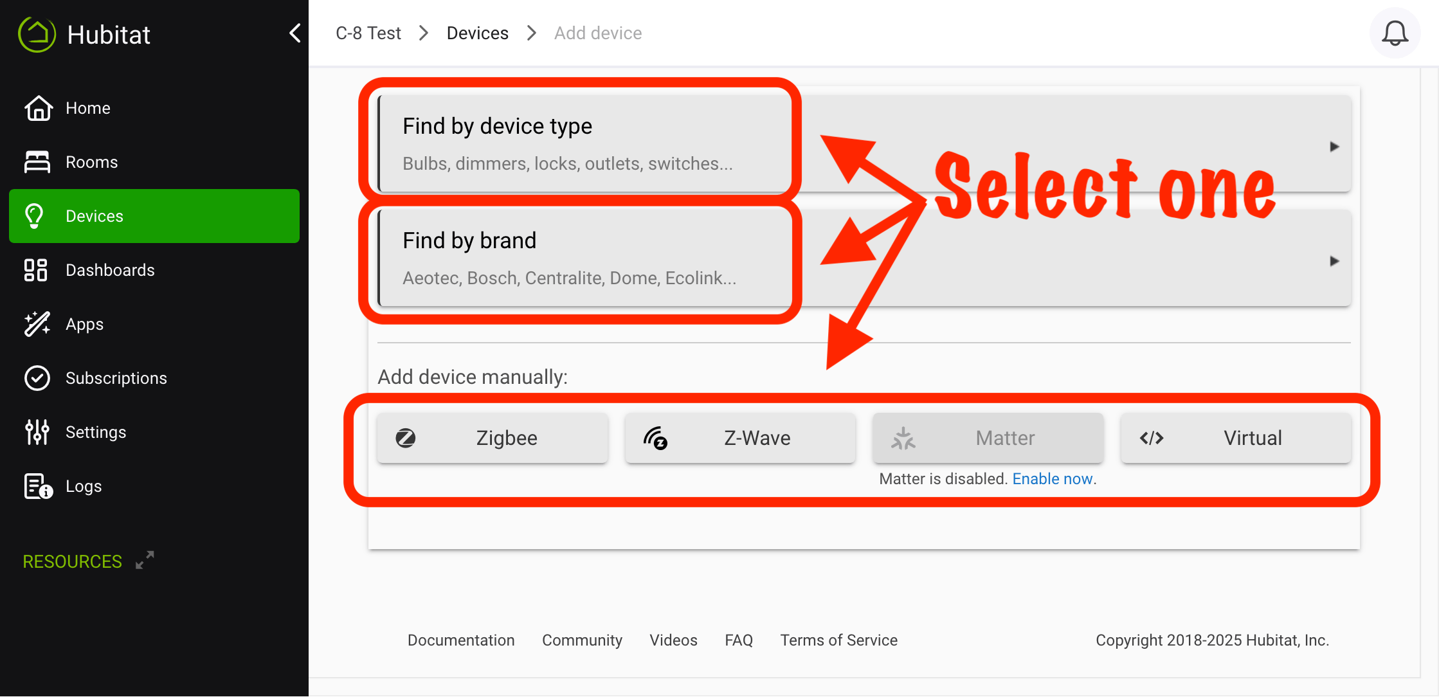The height and width of the screenshot is (697, 1439).
Task: Click Enable now link for Matter
Action: 1053,479
